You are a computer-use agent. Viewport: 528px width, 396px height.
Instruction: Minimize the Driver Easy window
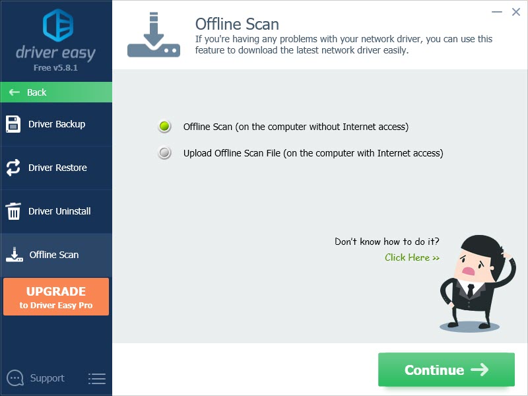497,12
